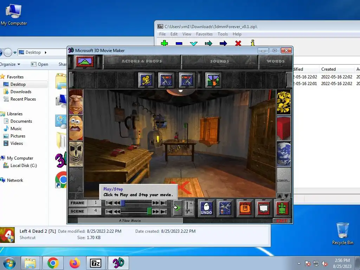Open Firefox from the taskbar

(x=75, y=263)
